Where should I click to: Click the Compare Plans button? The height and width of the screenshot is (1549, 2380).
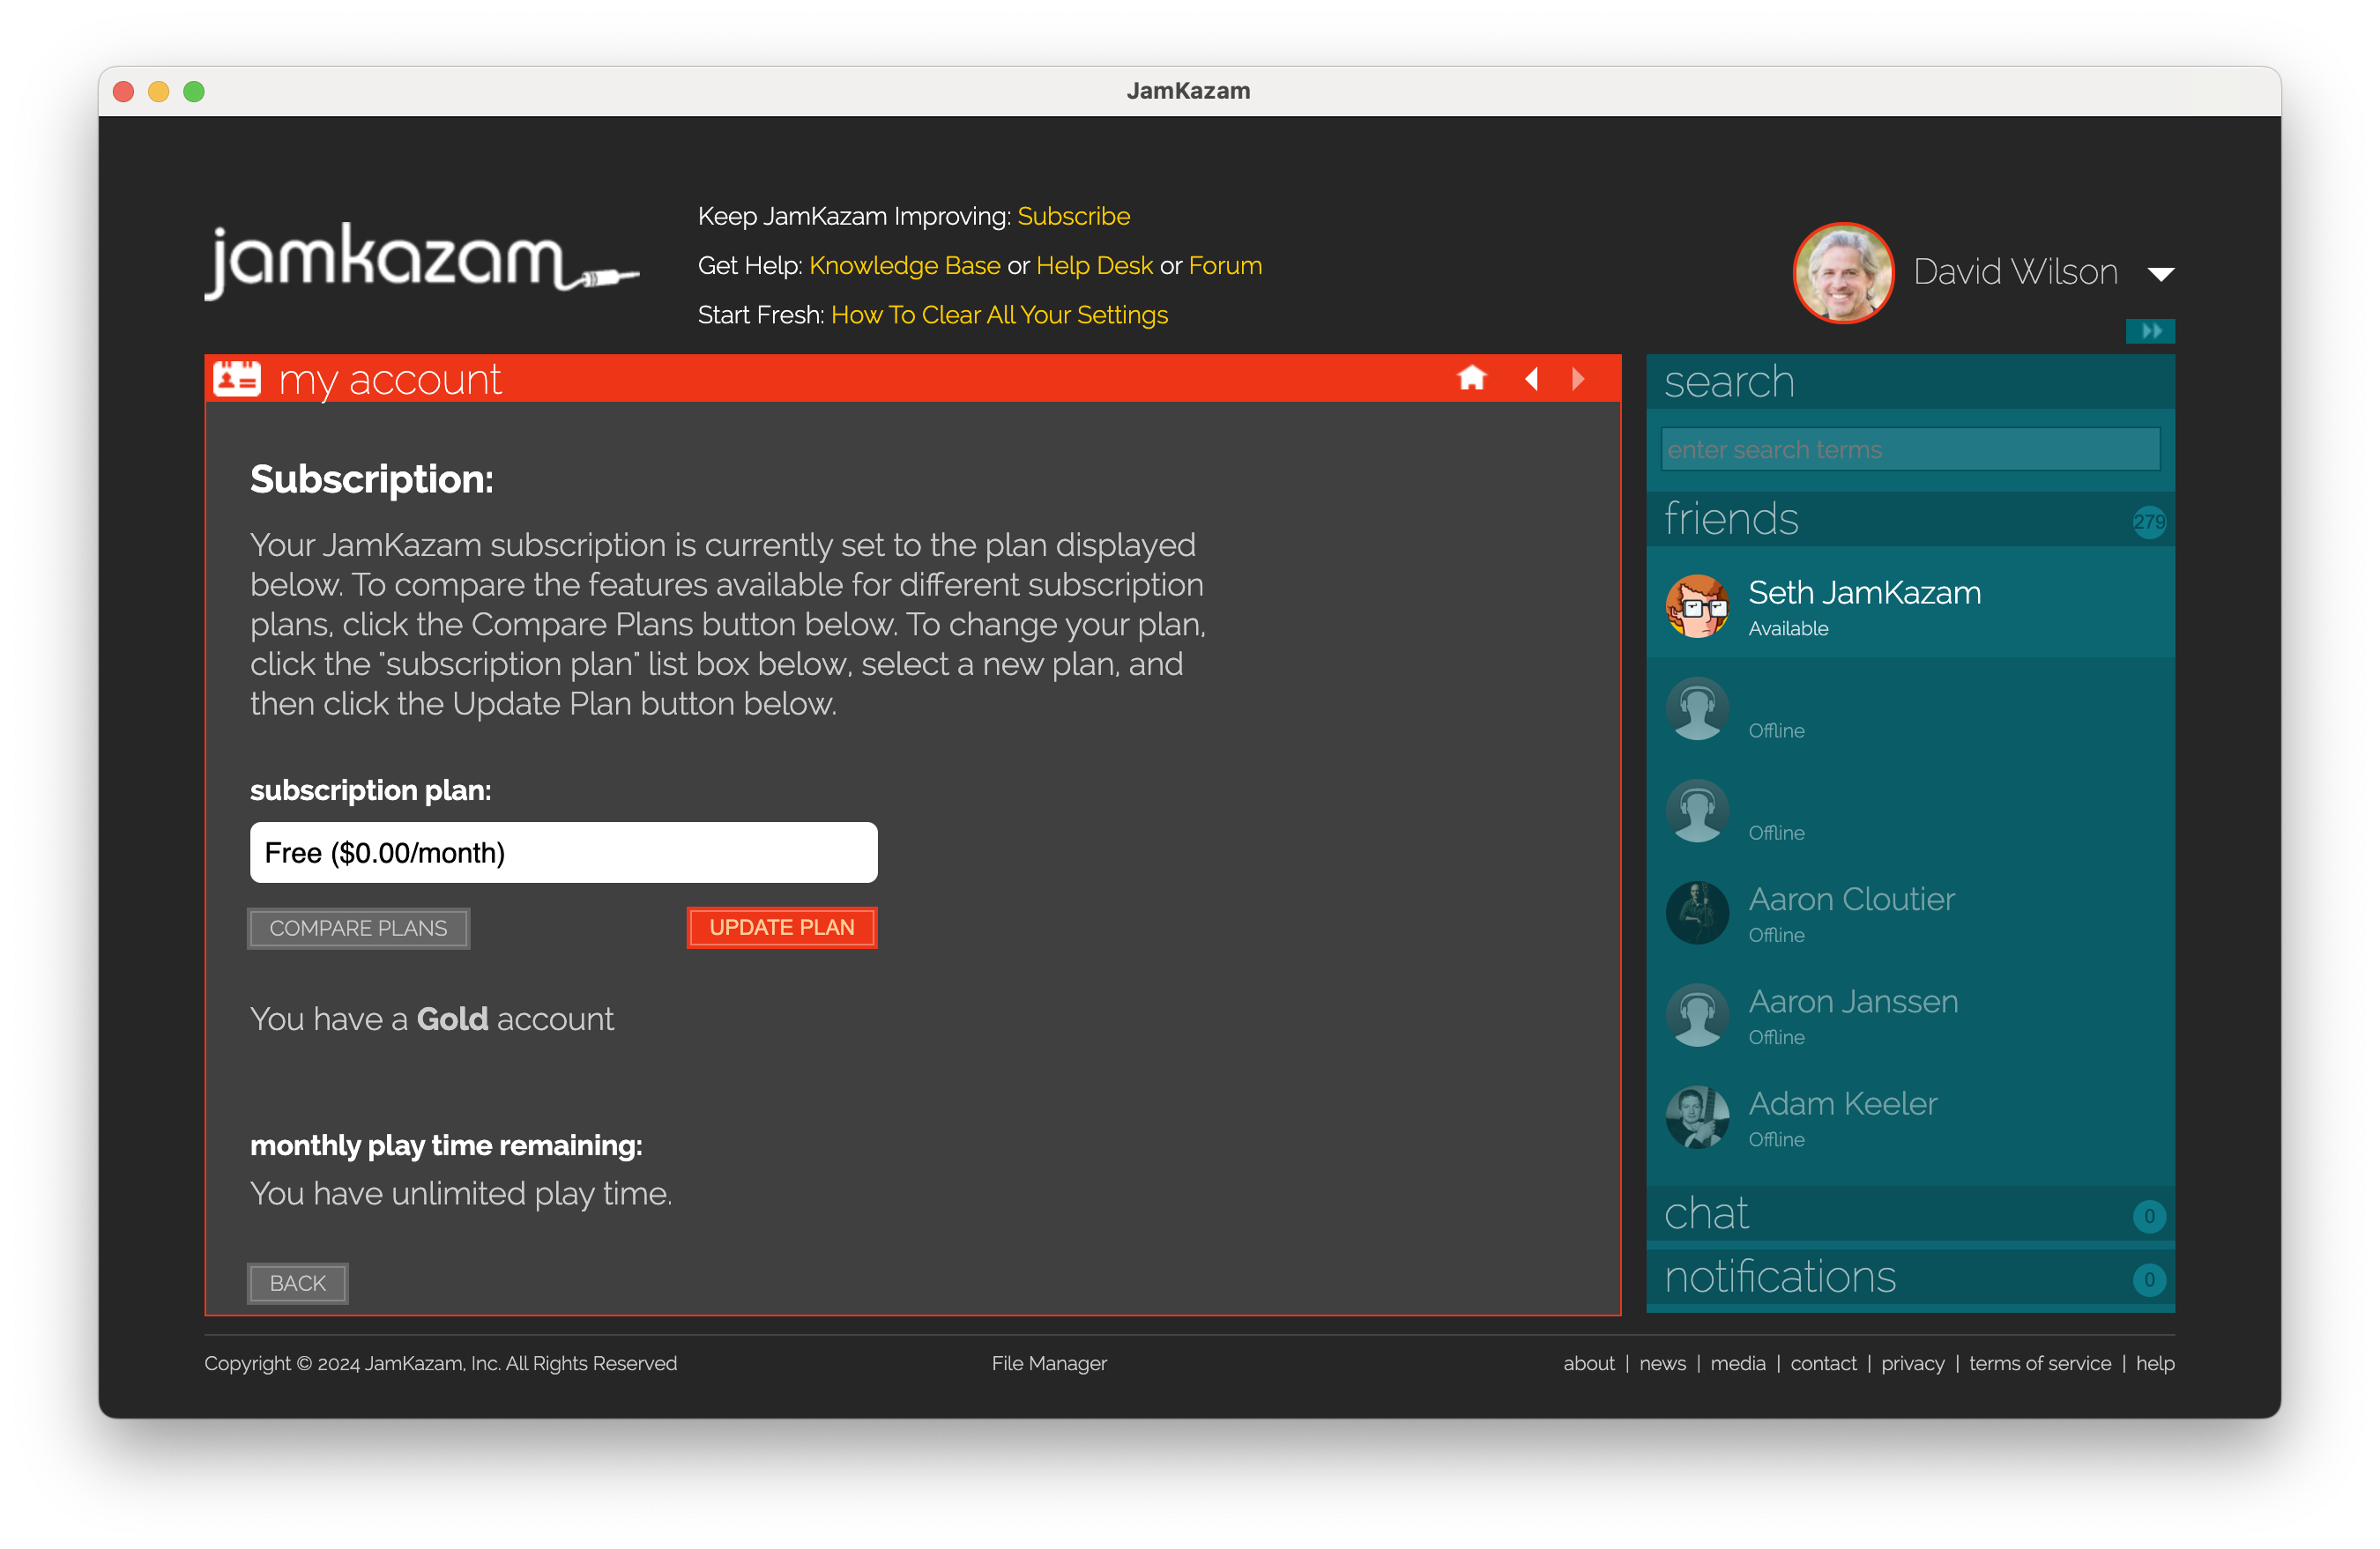point(358,929)
